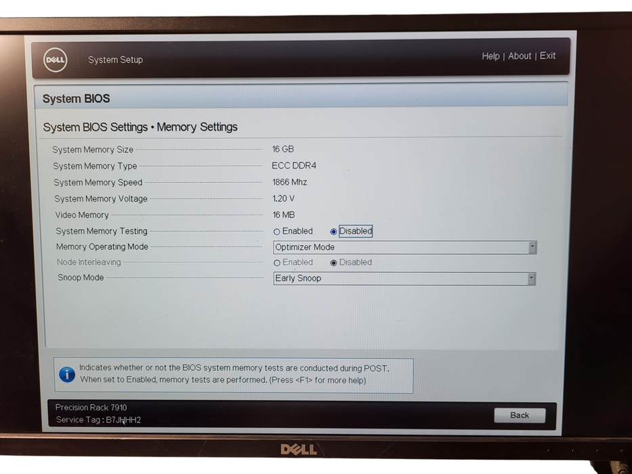This screenshot has height=474, width=632.
Task: Click the Node Interleaving label
Action: 89,263
